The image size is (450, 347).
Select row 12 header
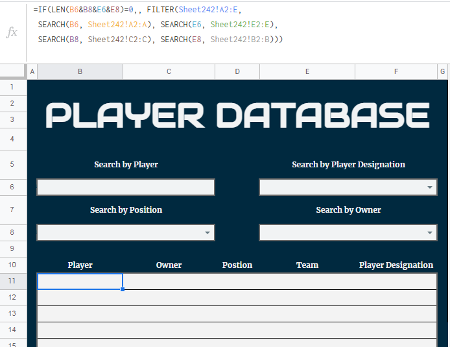click(x=12, y=297)
